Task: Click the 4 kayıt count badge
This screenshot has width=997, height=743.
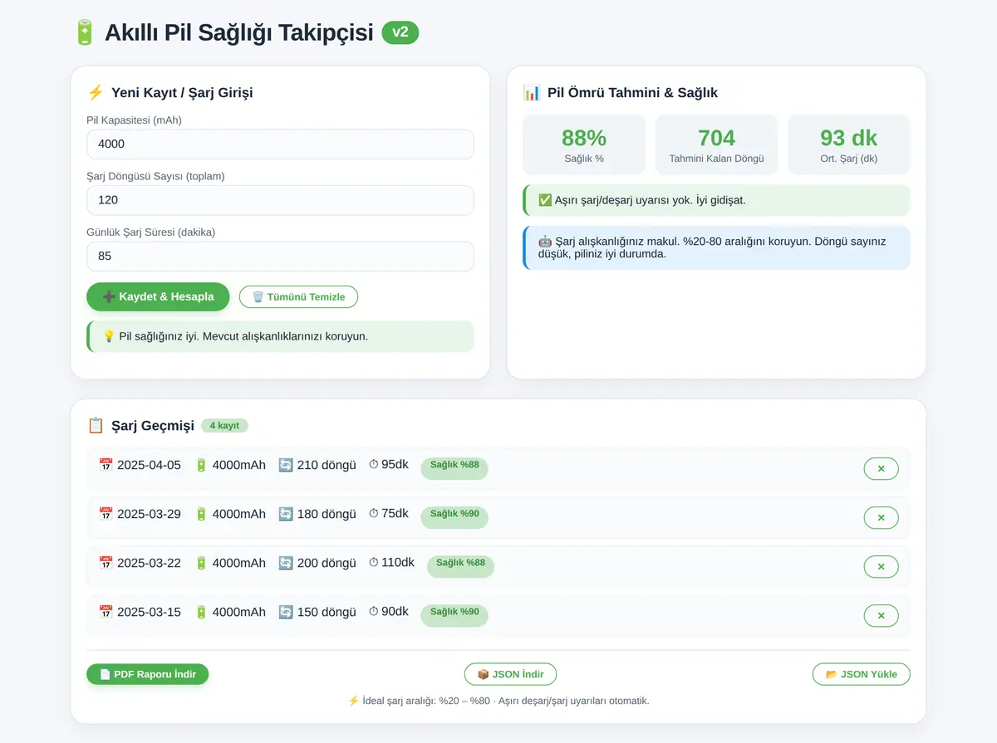Action: (x=224, y=426)
